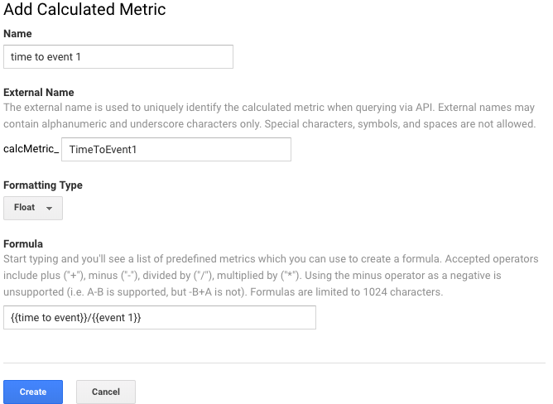Open the Float formatting type dropdown
This screenshot has width=553, height=404.
pos(33,208)
